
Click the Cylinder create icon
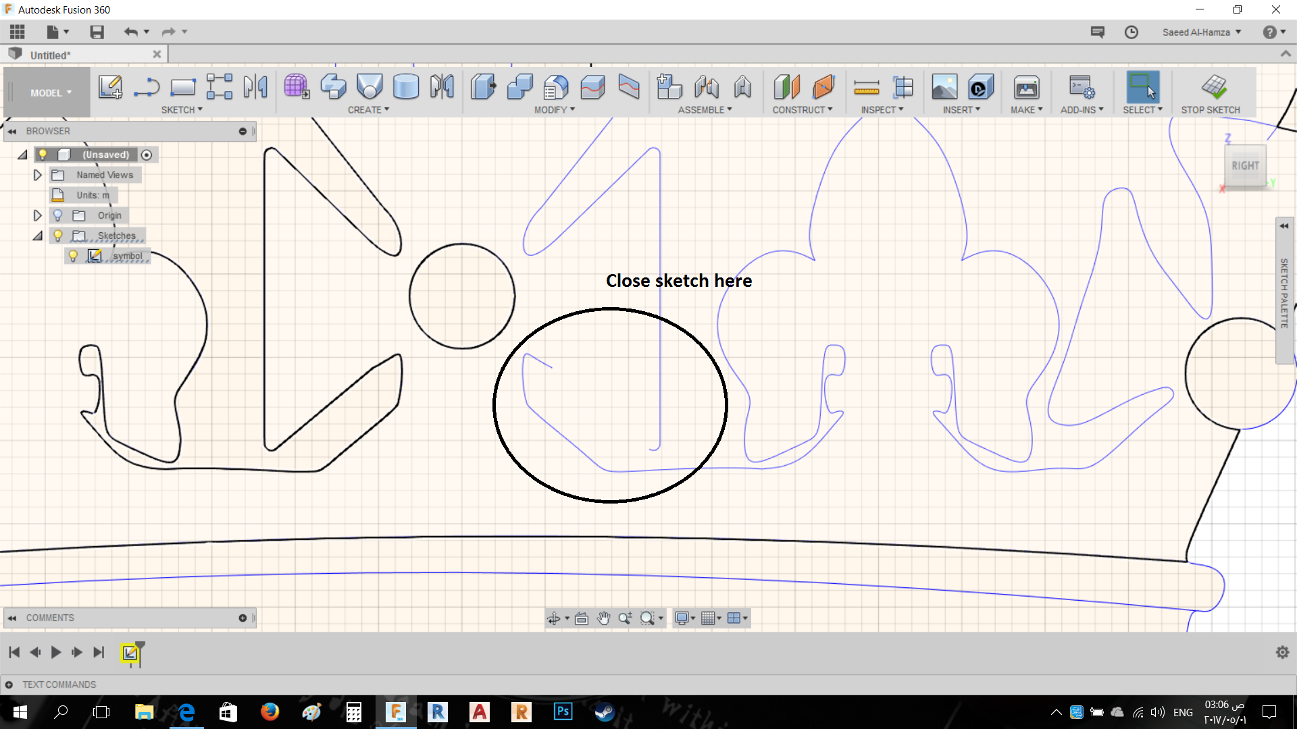coord(406,87)
